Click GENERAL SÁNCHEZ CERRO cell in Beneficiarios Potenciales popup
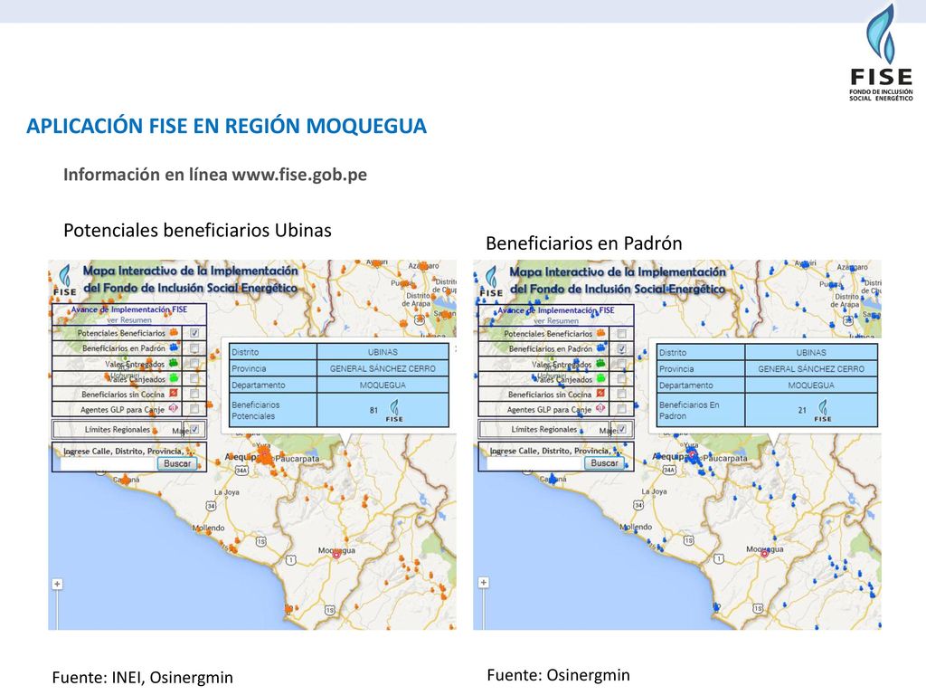 (383, 368)
